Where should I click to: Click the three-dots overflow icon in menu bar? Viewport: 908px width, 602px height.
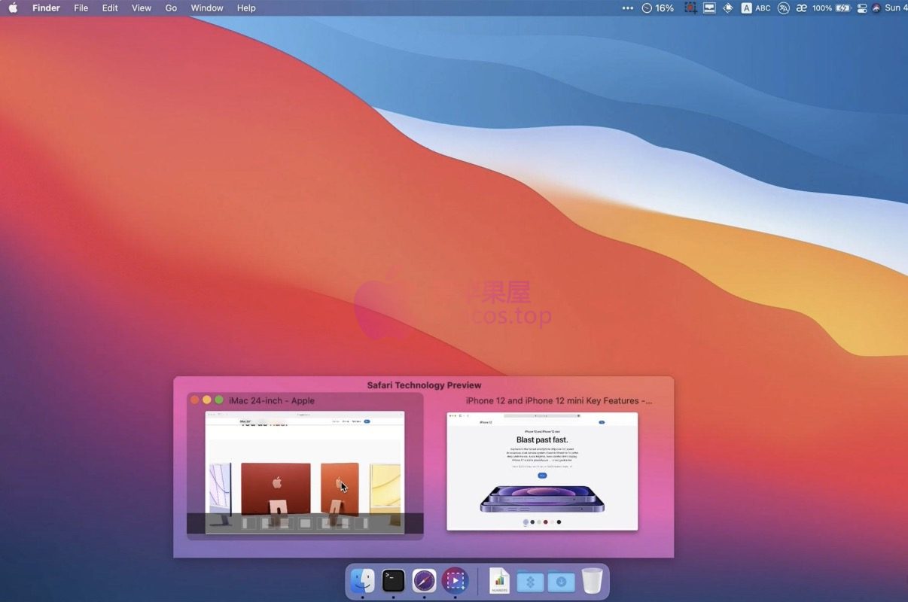tap(627, 8)
